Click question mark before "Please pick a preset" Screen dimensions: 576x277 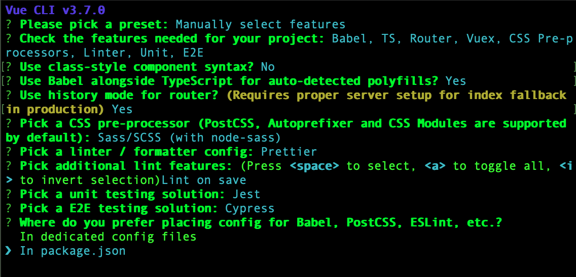click(9, 24)
